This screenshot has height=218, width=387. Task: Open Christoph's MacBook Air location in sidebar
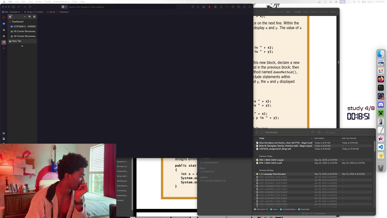click(213, 181)
